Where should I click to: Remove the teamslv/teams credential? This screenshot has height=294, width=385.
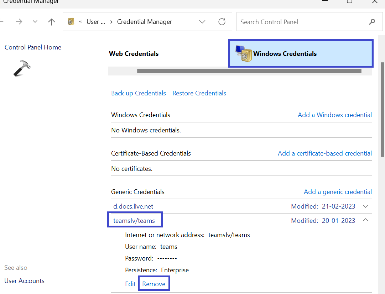pos(154,284)
